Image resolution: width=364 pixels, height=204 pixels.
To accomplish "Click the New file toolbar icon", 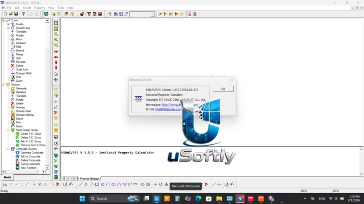I will click(x=5, y=14).
